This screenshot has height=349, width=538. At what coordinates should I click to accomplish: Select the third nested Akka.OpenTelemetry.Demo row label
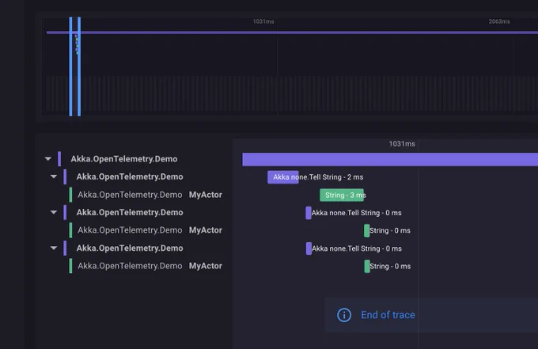[x=130, y=248]
